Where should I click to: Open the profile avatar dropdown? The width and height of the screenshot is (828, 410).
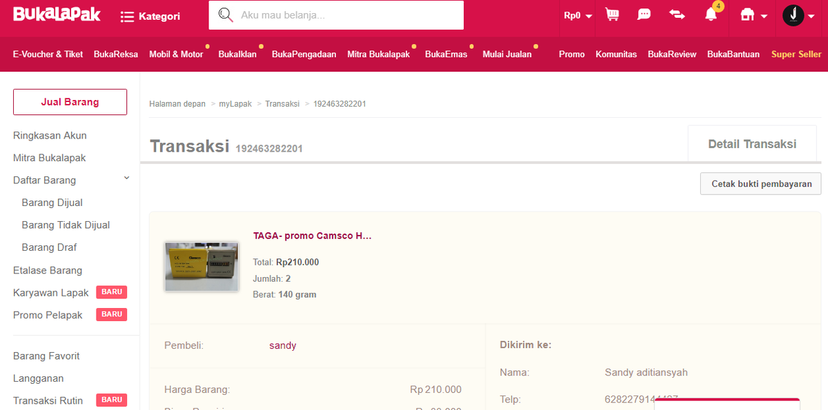pos(799,15)
